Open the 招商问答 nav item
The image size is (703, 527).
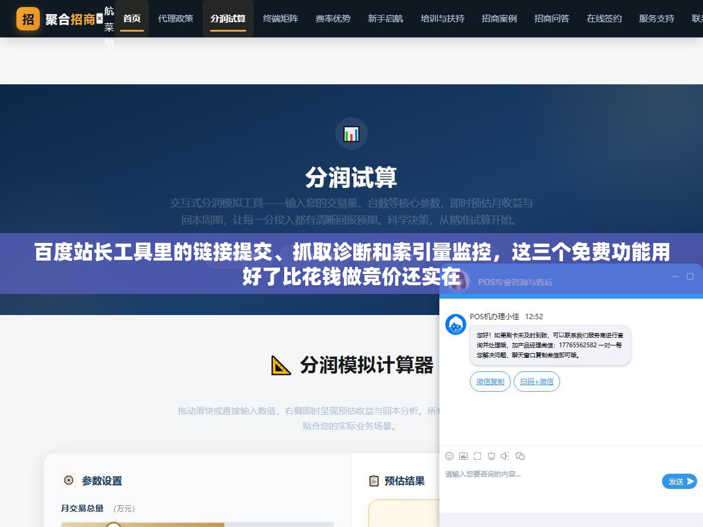(552, 18)
